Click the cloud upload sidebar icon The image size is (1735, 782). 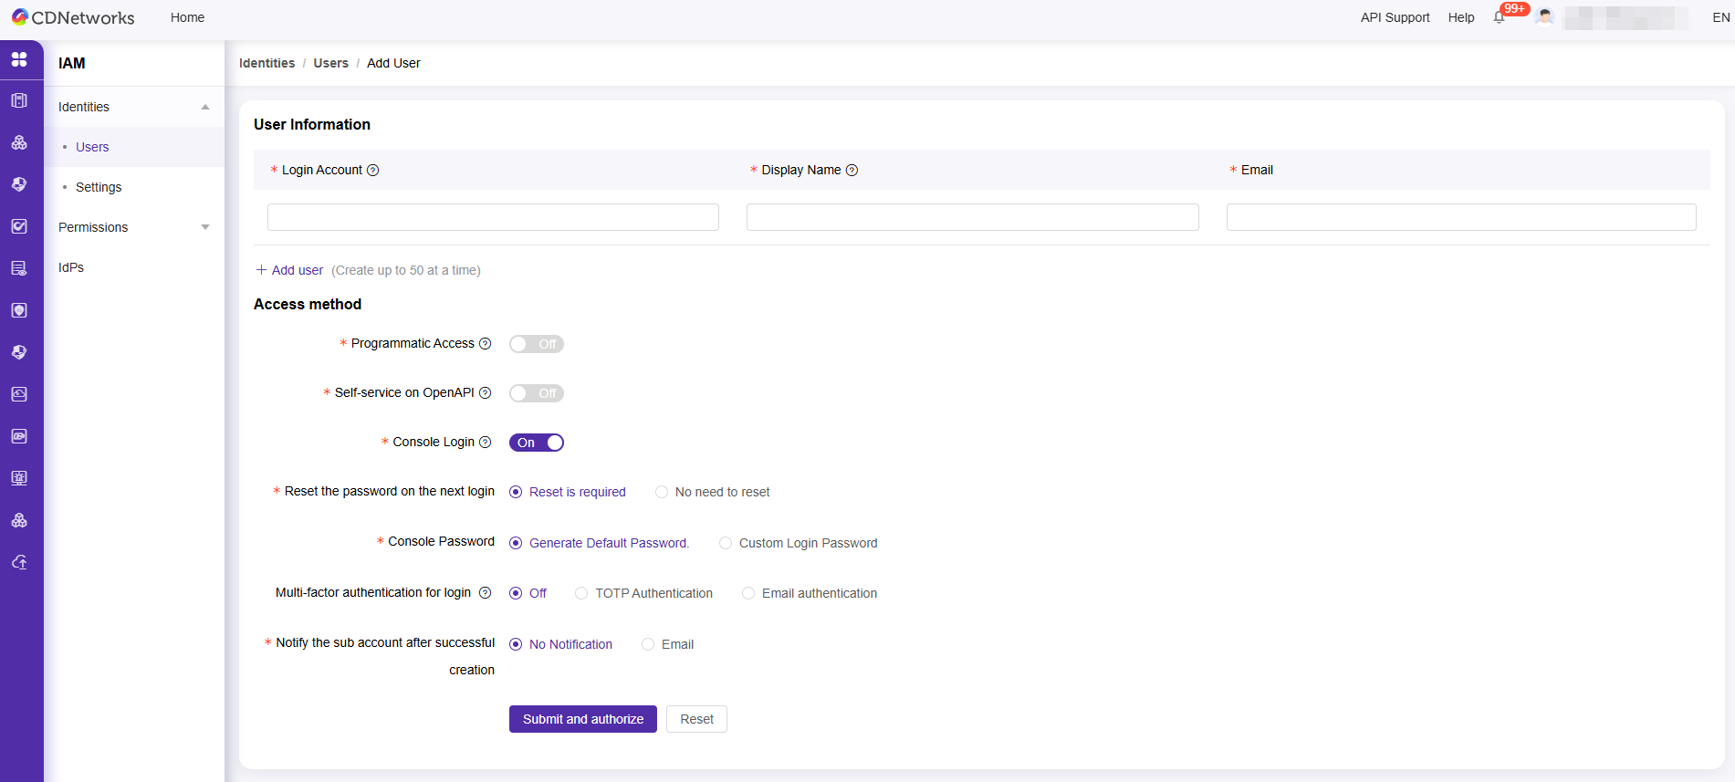point(19,562)
